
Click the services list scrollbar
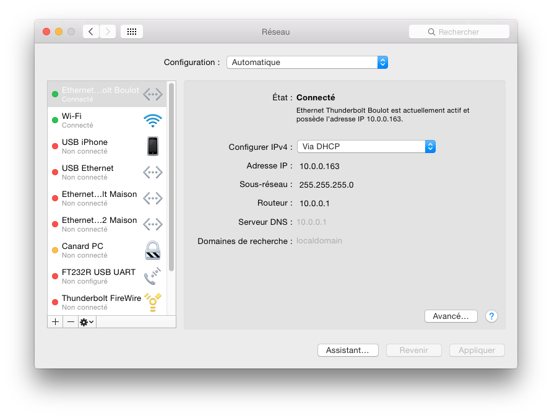(171, 177)
